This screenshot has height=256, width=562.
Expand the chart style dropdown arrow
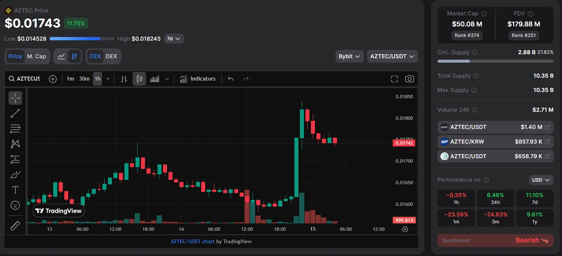167,79
